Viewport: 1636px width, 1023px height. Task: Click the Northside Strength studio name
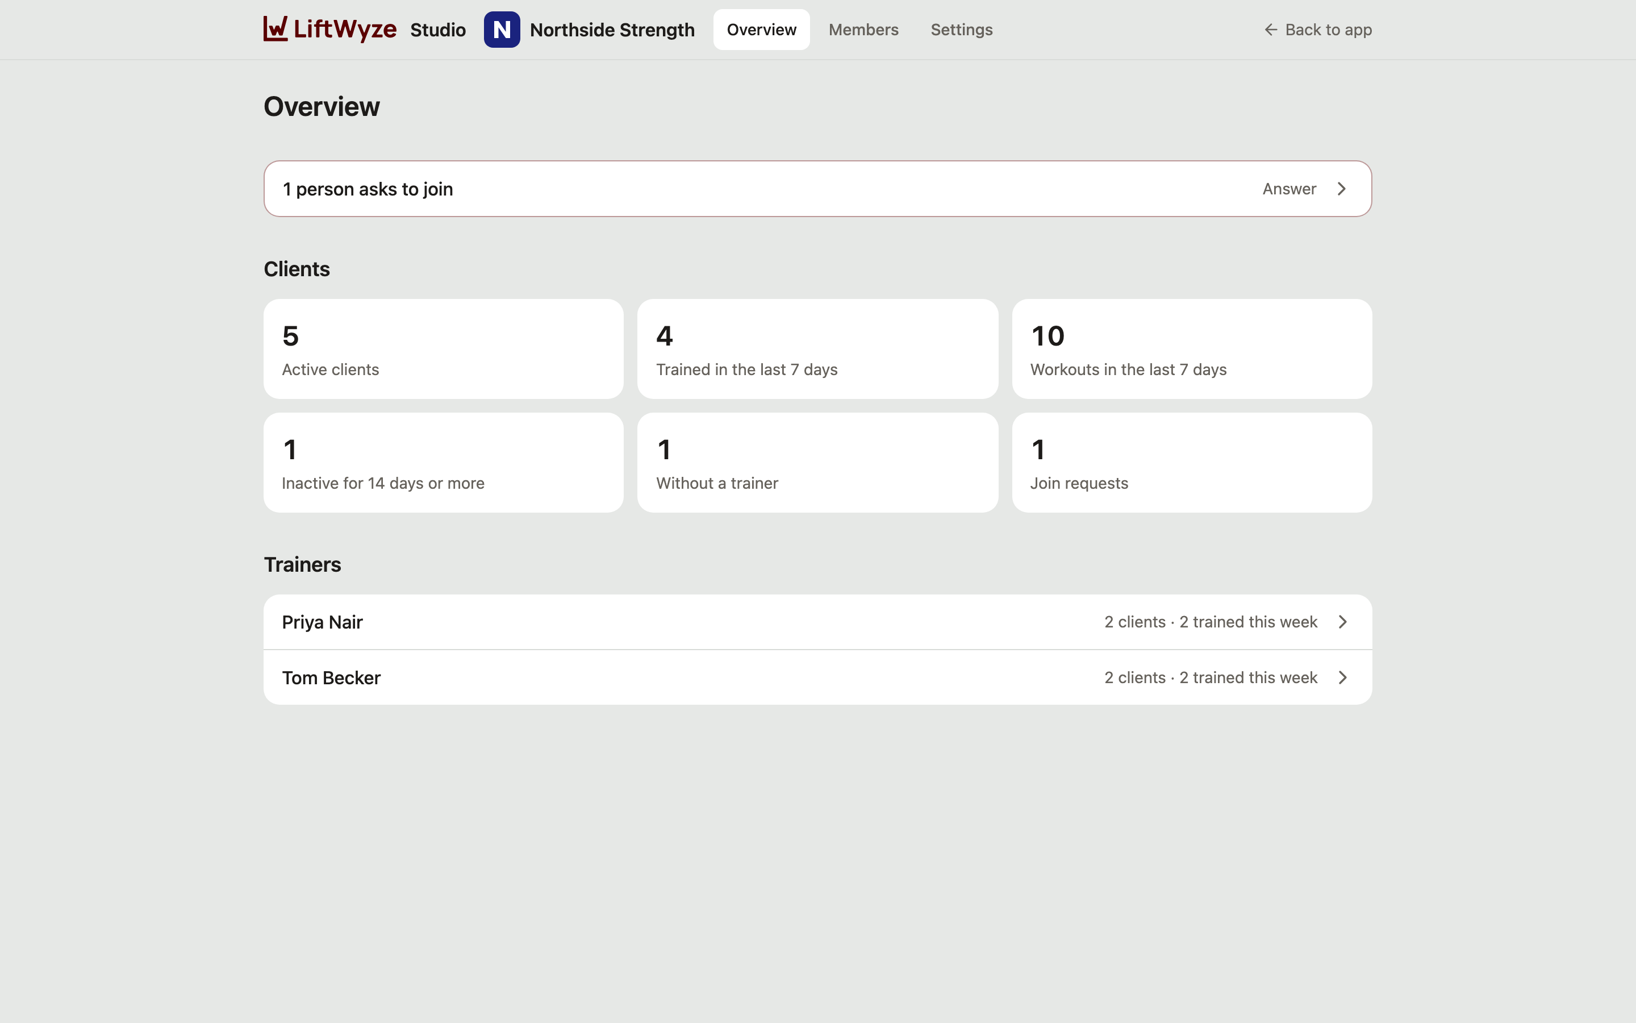612,30
